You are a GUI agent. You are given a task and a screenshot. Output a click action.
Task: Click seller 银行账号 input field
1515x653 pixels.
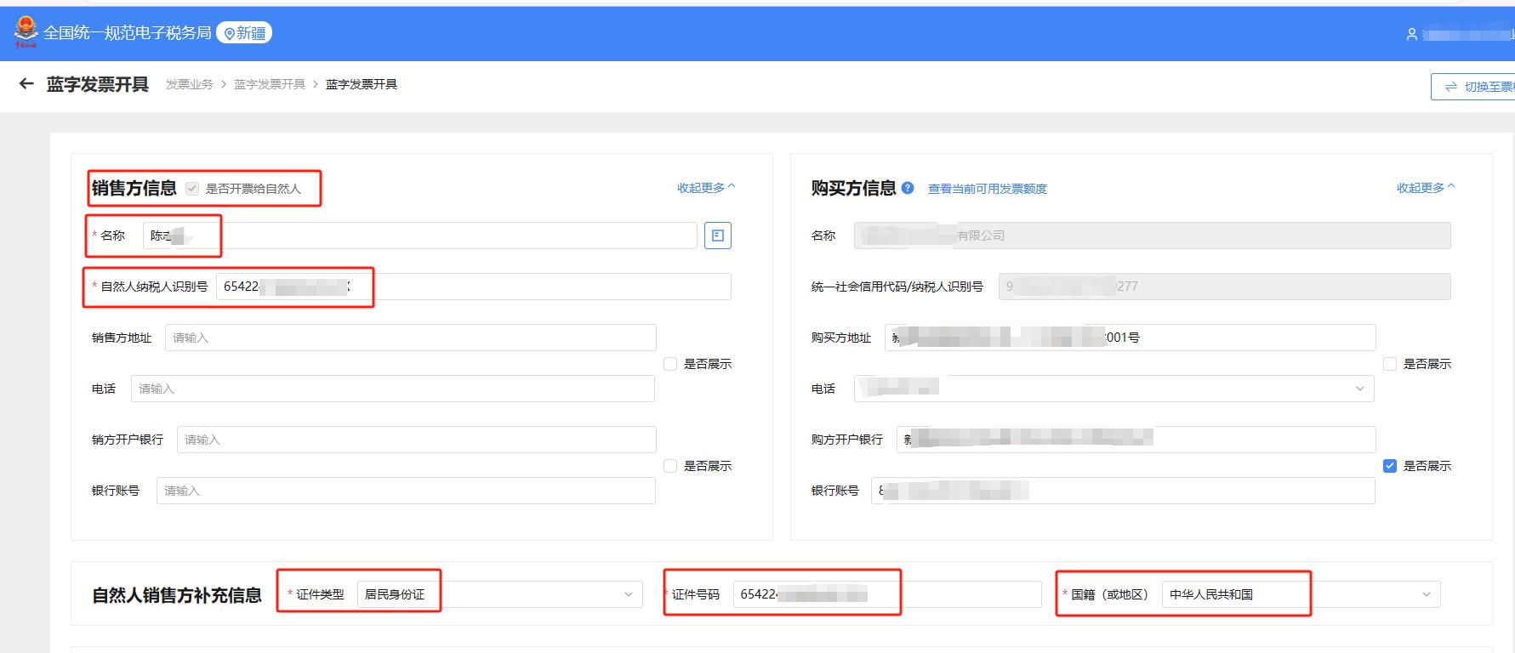(406, 491)
